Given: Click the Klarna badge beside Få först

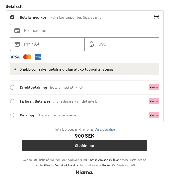Looking at the screenshot, I should (154, 101).
